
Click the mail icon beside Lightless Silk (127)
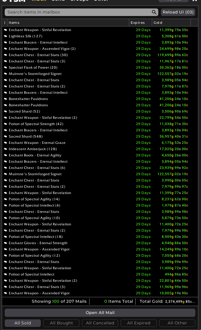(x=5, y=36)
